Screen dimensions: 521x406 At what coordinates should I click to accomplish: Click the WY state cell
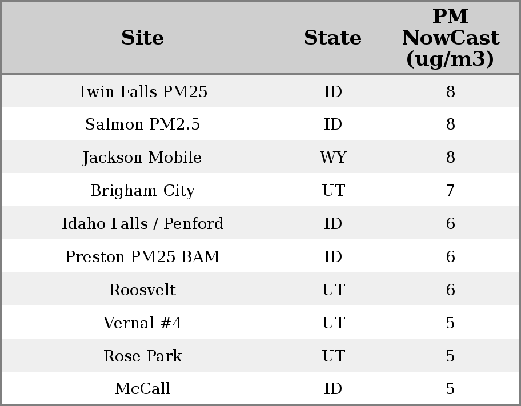point(333,158)
